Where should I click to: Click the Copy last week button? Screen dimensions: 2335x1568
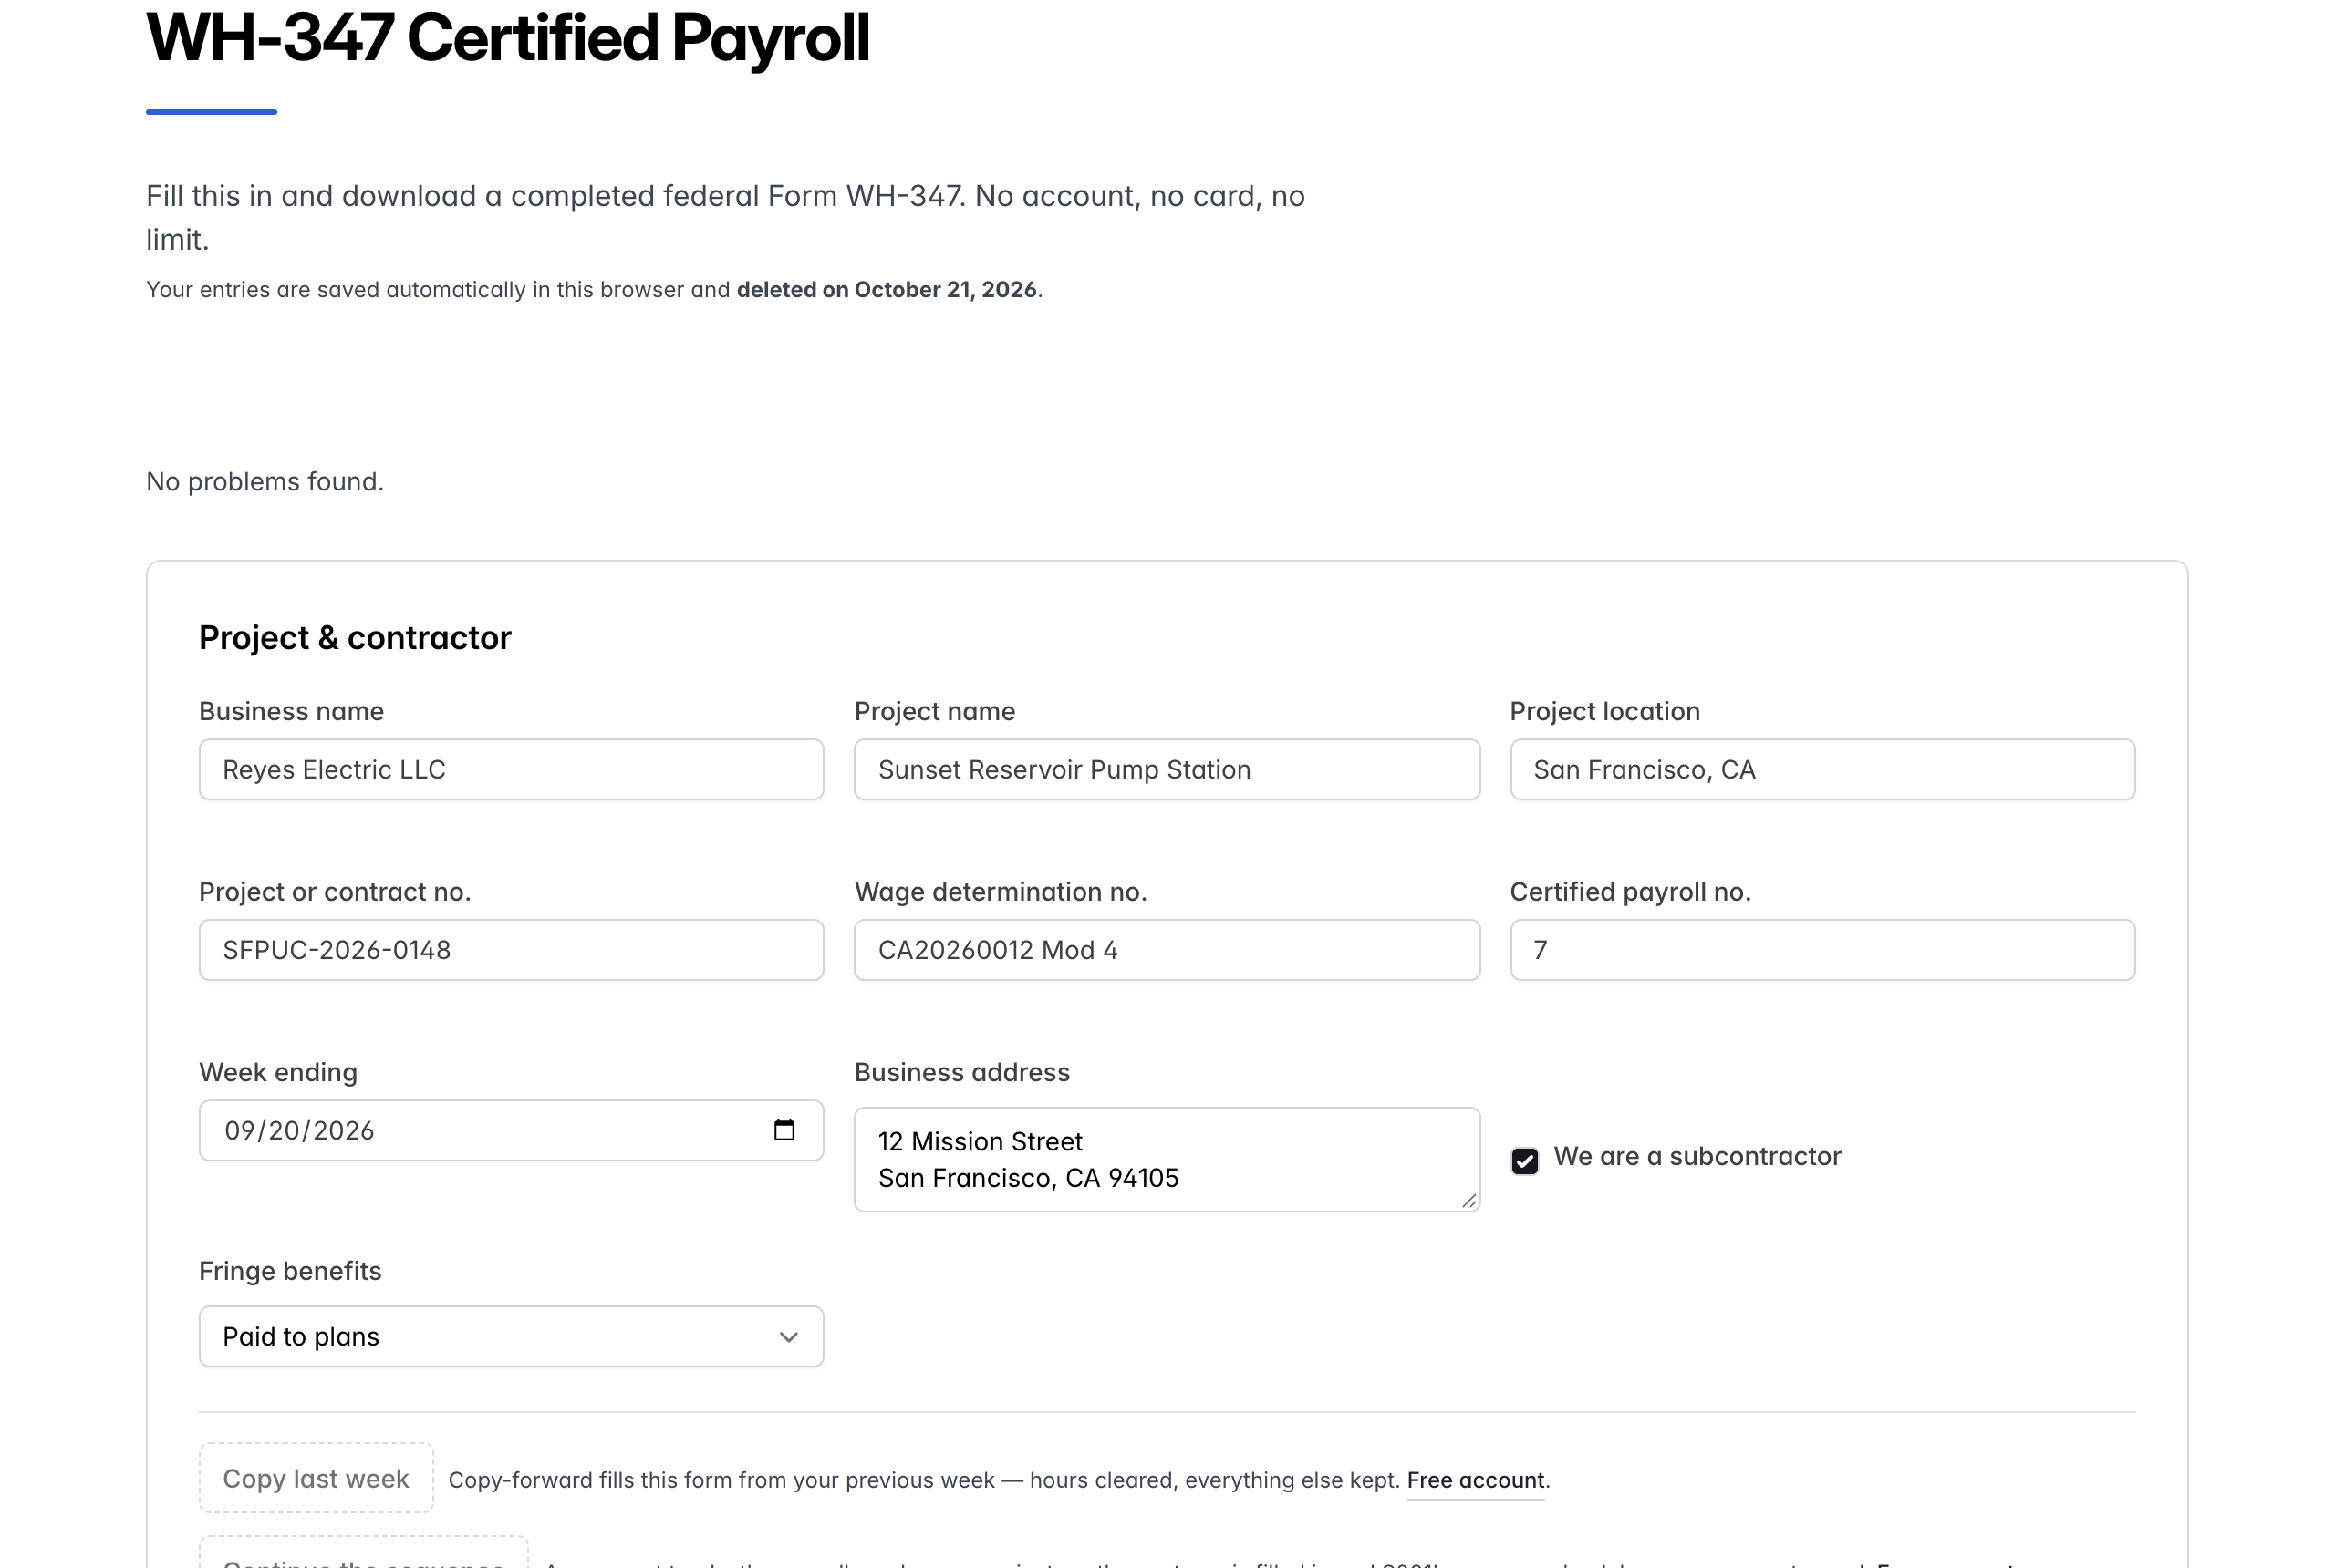tap(317, 1478)
